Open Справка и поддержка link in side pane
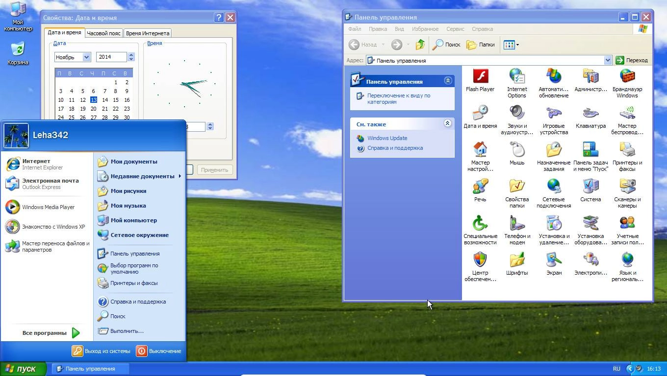This screenshot has width=667, height=376. click(395, 148)
